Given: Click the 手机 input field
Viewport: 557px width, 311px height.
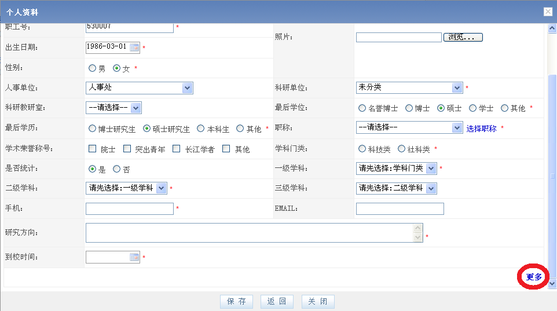Looking at the screenshot, I should [130, 209].
